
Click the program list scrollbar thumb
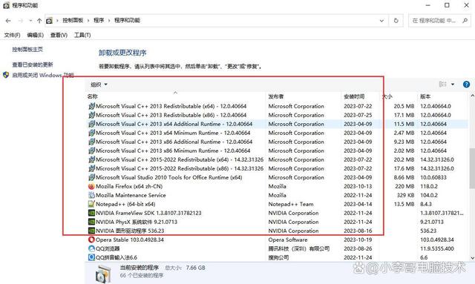click(472, 168)
